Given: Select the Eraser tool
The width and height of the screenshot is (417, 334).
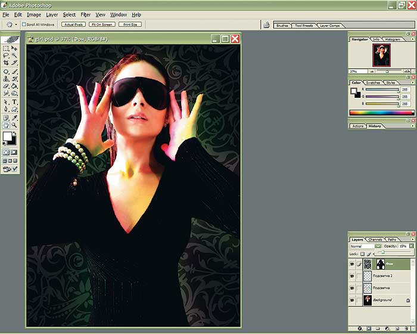Looking at the screenshot, I should pos(5,86).
